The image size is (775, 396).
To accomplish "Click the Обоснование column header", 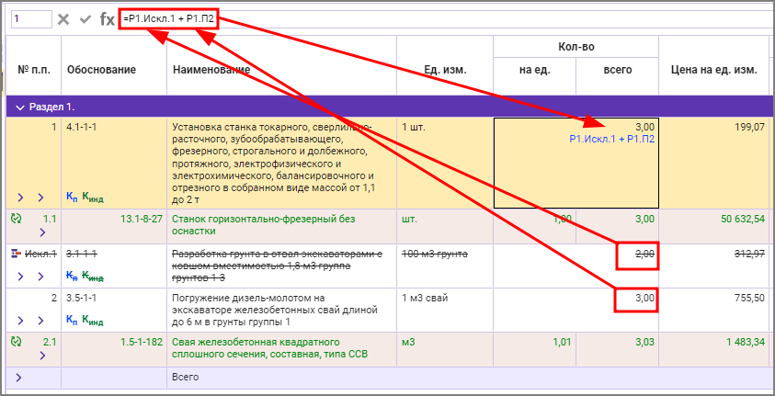I will click(101, 70).
